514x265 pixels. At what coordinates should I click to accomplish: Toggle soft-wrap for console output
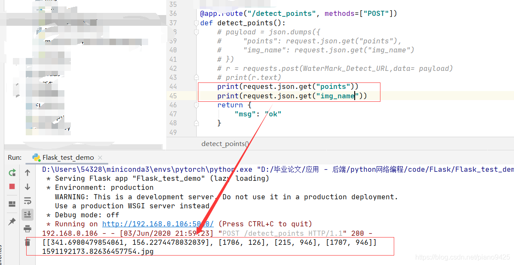(x=27, y=201)
